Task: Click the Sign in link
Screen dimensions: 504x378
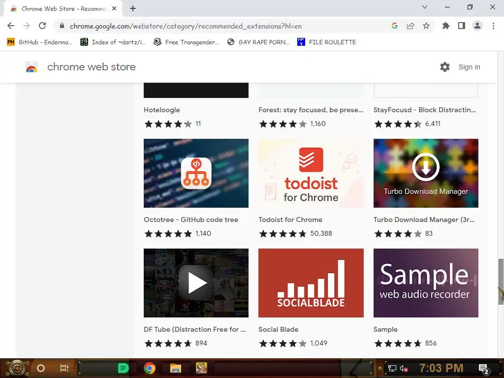Action: pyautogui.click(x=469, y=67)
